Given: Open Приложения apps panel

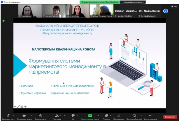Looking at the screenshot, I should (119, 117).
